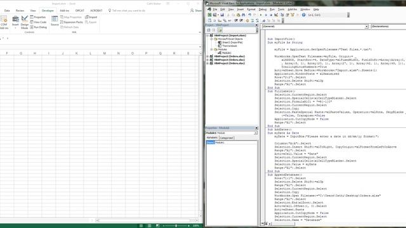Click Properties in Excel Controls group
The height and width of the screenshot is (228, 406).
point(38,17)
